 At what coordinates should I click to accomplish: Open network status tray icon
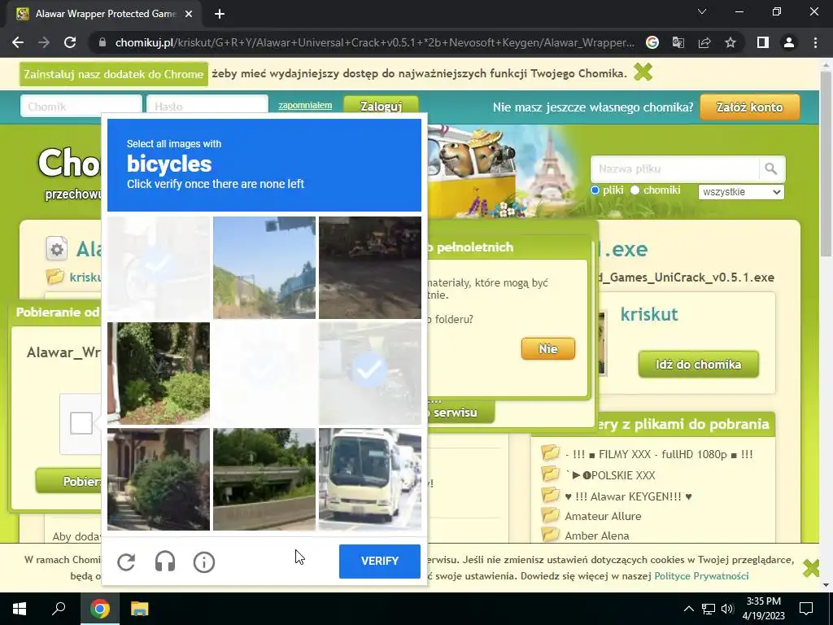point(709,609)
